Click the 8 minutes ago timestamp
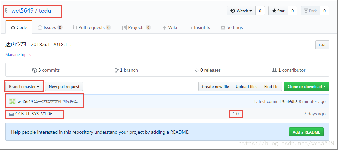 pos(312,102)
